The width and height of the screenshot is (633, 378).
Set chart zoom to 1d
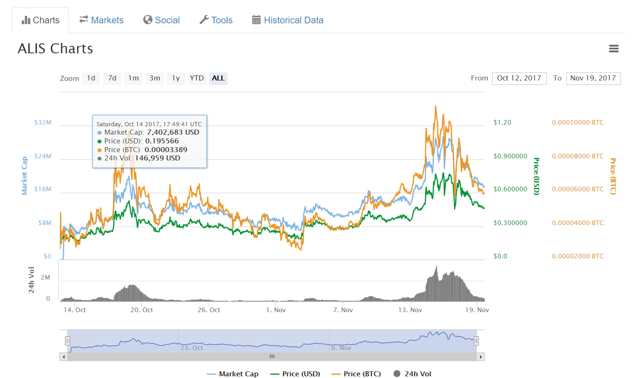click(91, 78)
